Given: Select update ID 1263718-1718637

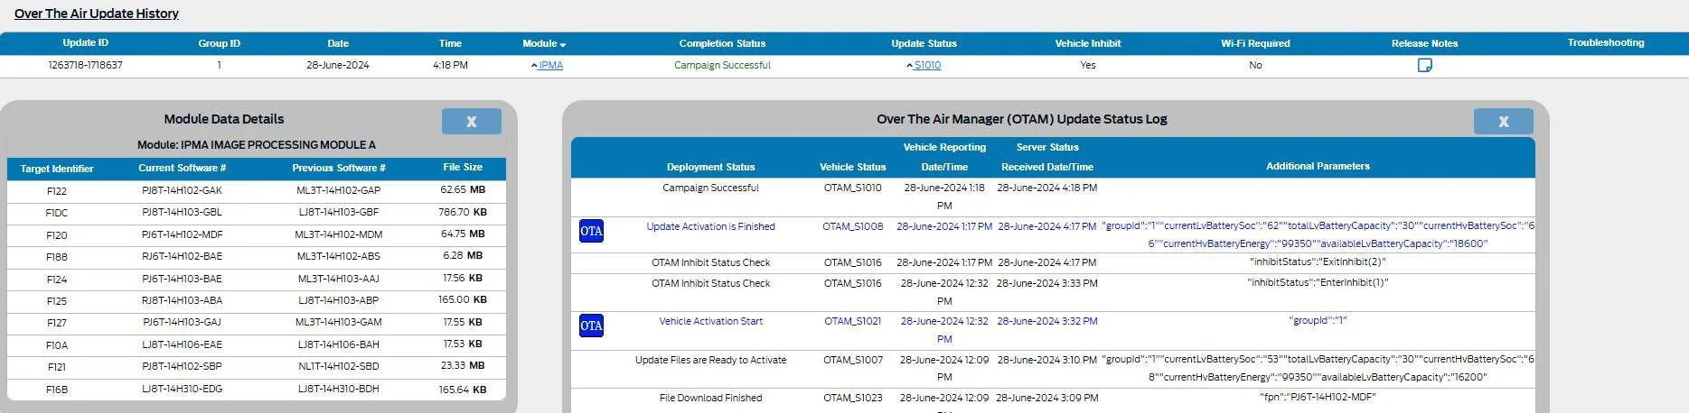Looking at the screenshot, I should coord(85,65).
